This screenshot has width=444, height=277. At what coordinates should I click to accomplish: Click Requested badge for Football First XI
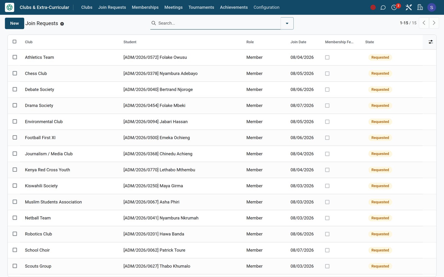click(380, 138)
